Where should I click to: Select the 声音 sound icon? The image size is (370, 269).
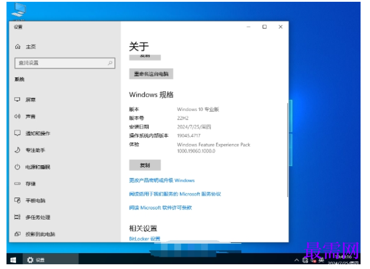point(18,116)
